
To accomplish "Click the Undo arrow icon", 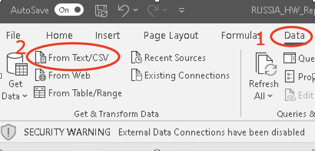I will point(124,10).
